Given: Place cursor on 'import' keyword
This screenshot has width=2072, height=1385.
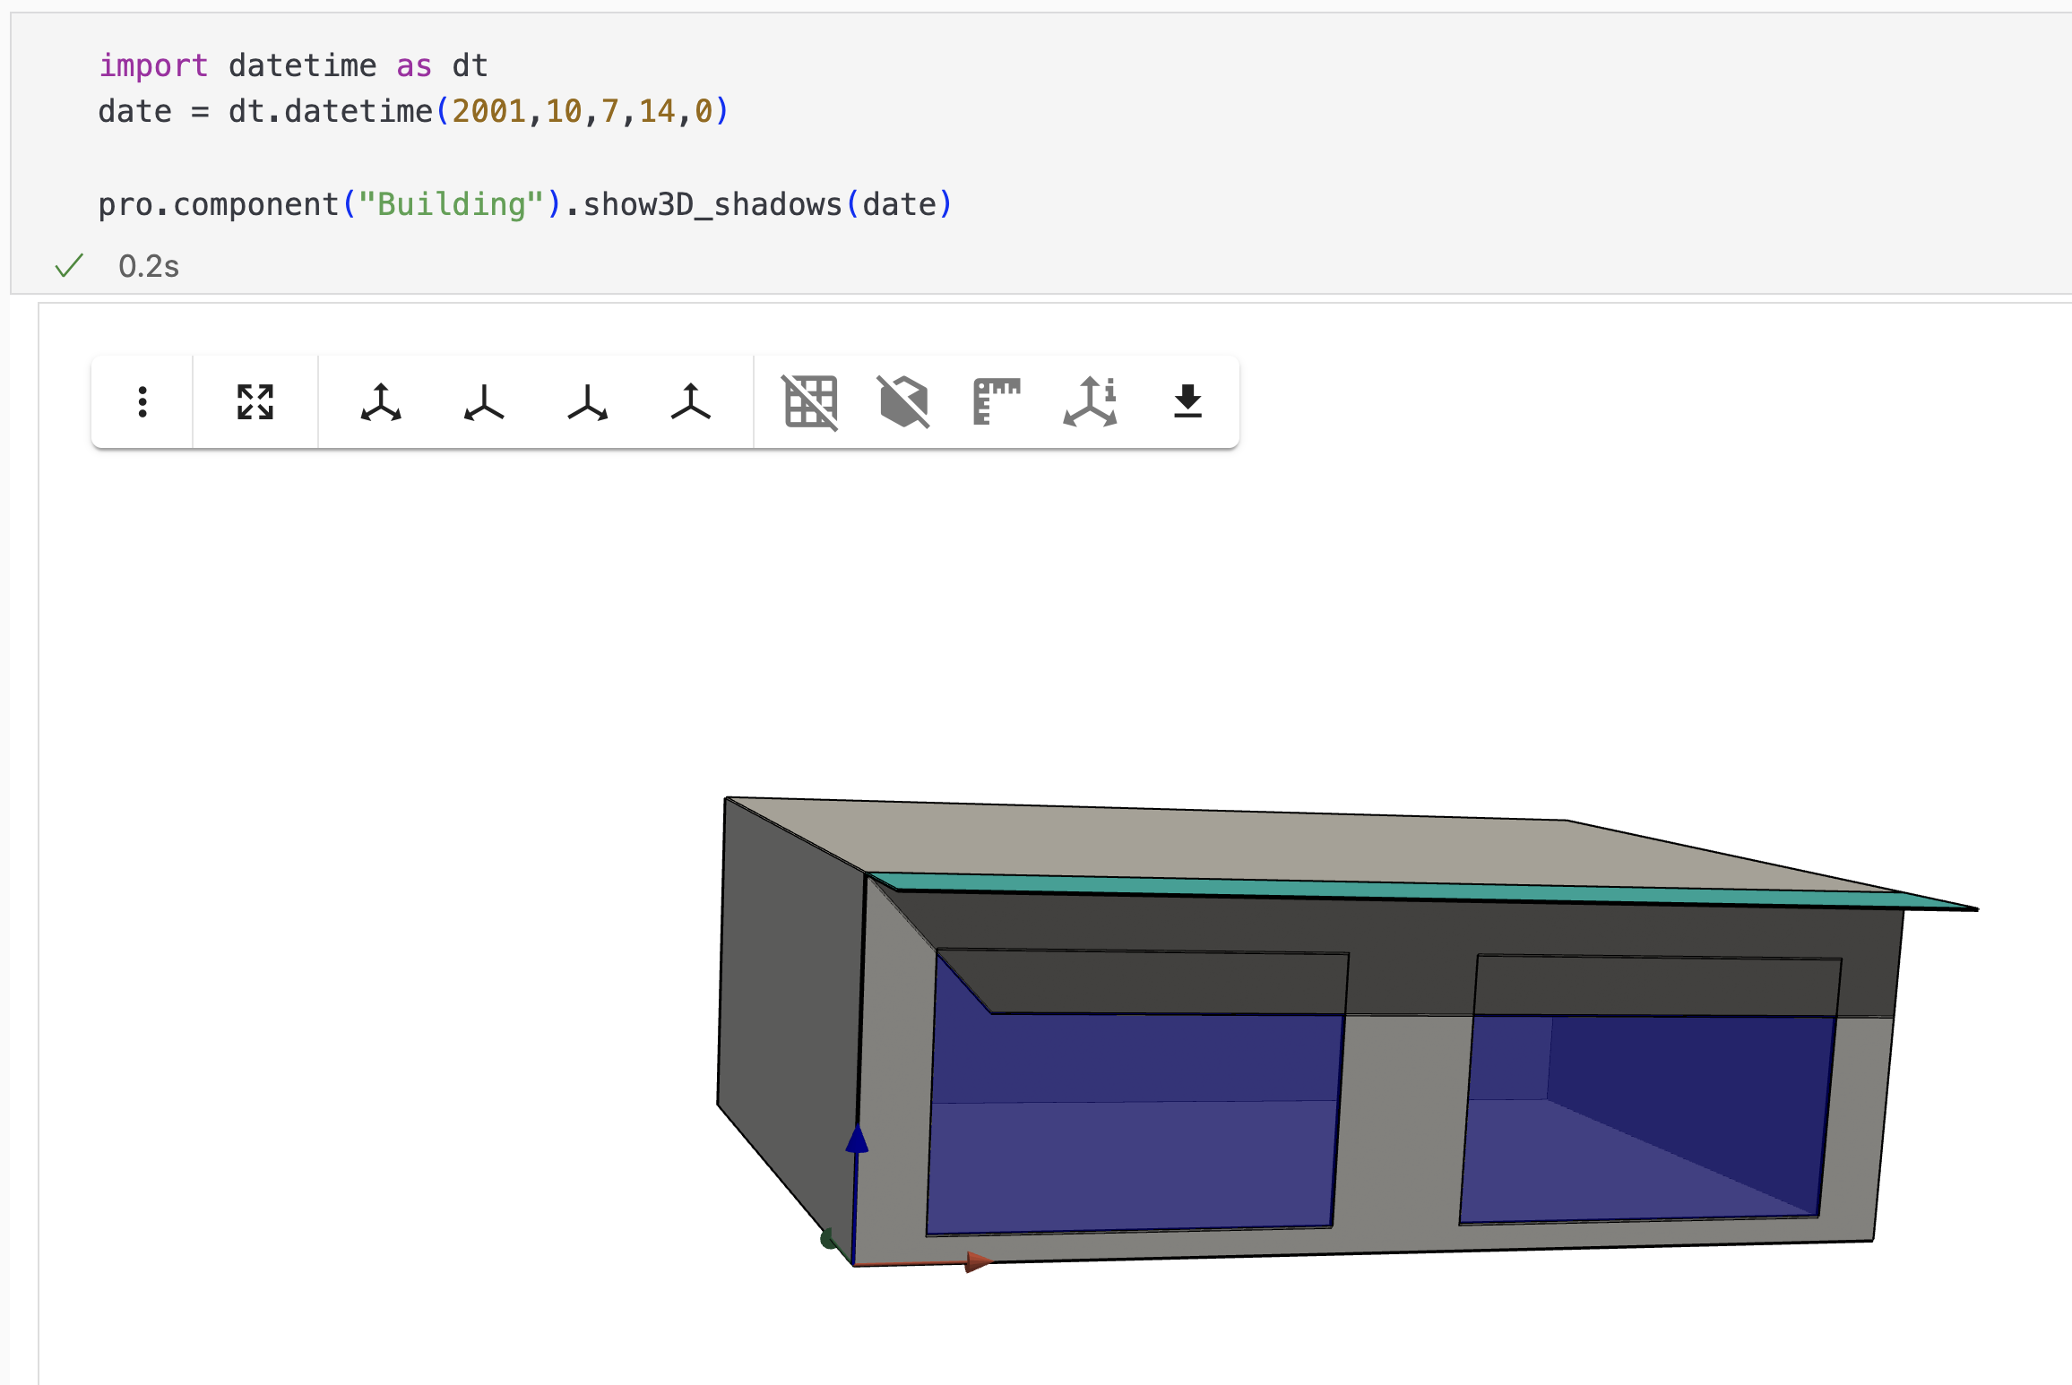Looking at the screenshot, I should click(x=153, y=65).
